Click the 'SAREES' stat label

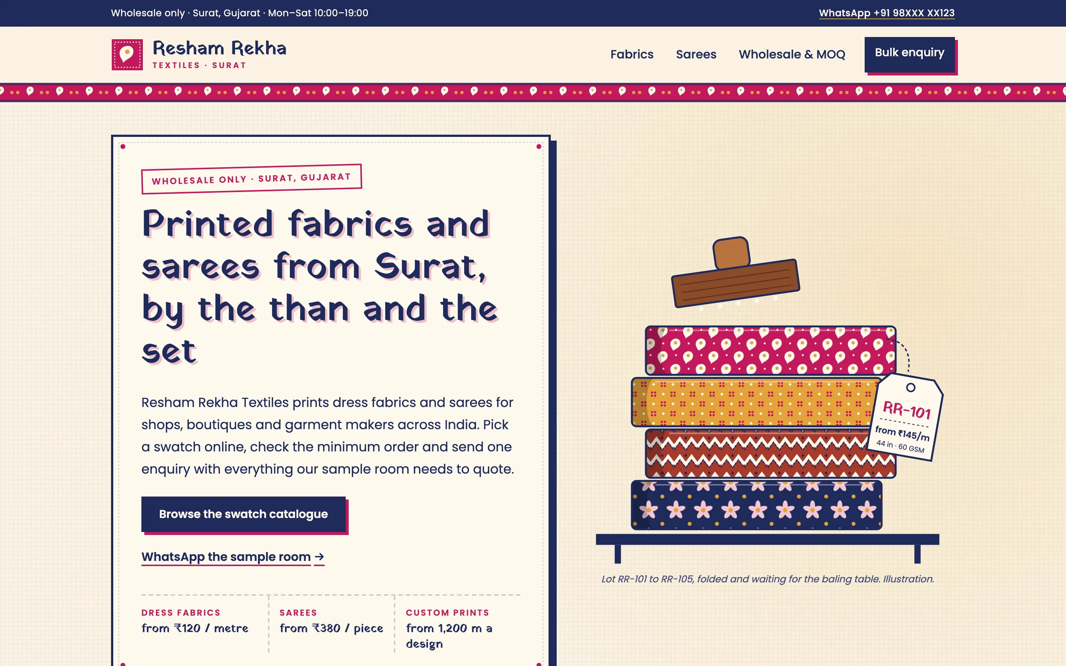[298, 613]
